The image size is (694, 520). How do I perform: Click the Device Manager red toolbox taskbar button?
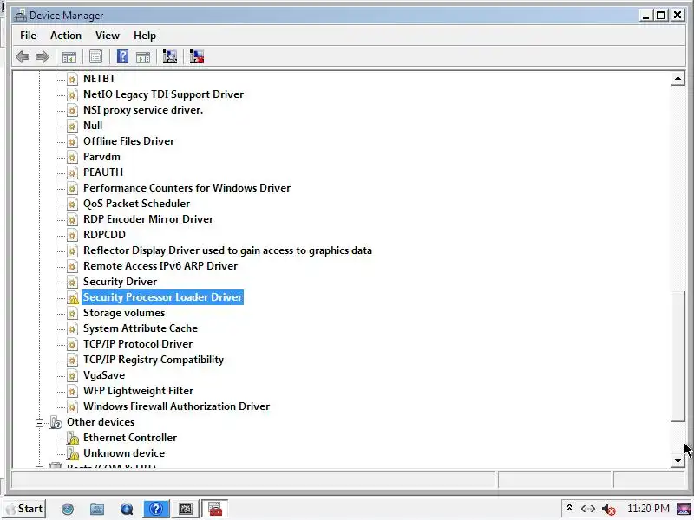pyautogui.click(x=214, y=509)
